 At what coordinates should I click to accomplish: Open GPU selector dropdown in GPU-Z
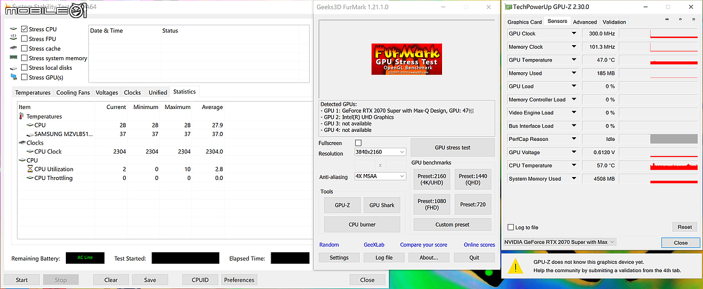click(x=560, y=241)
